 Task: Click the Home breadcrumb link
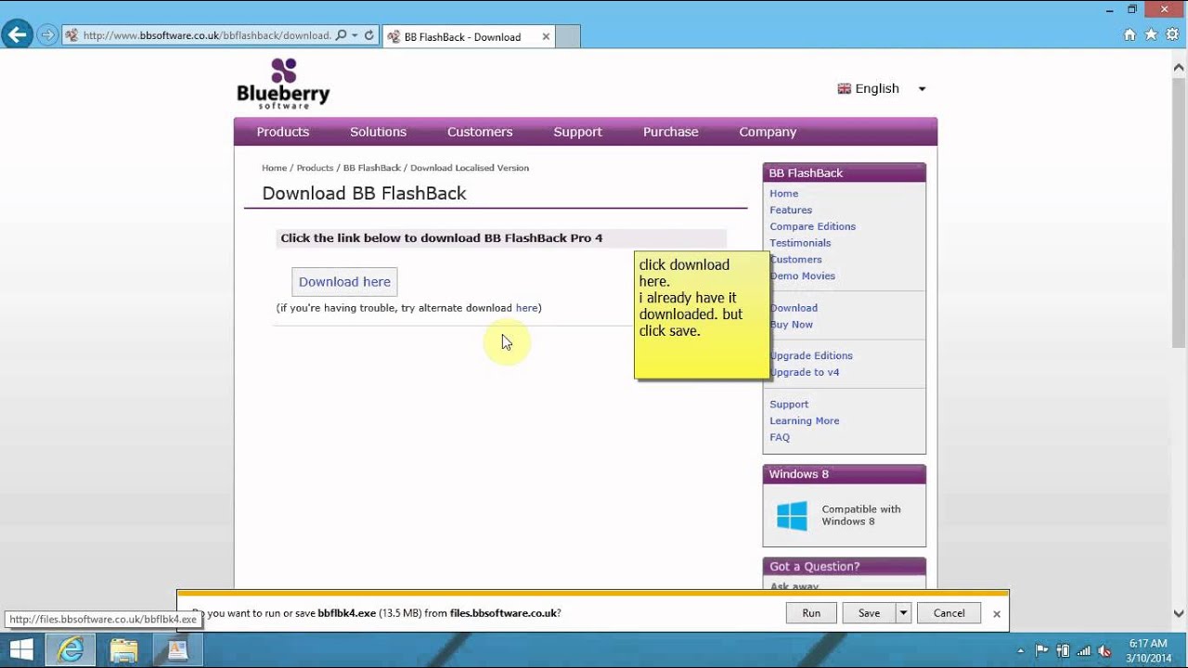(x=274, y=168)
